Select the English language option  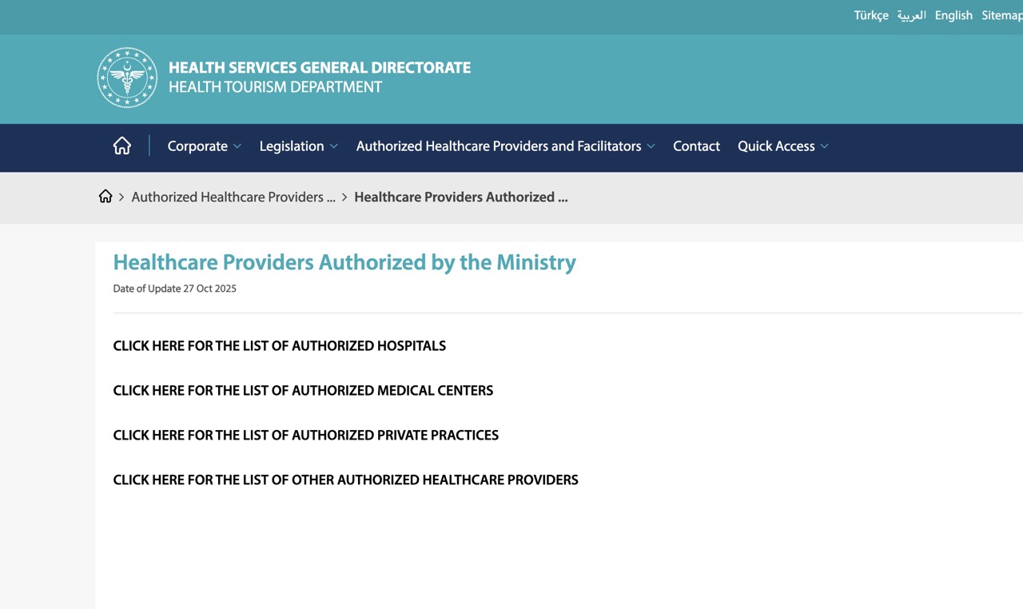[953, 15]
